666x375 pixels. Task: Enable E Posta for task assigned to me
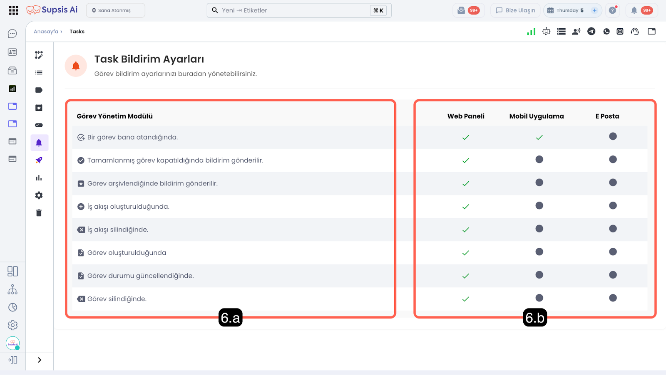point(613,136)
